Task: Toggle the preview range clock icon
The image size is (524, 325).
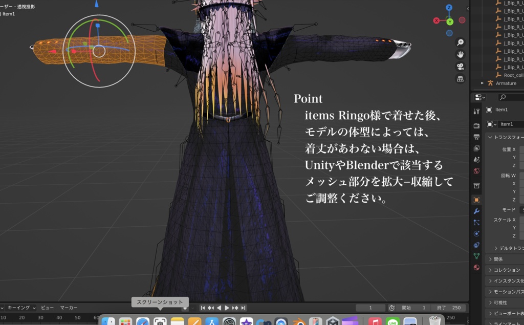Action: tap(391, 308)
